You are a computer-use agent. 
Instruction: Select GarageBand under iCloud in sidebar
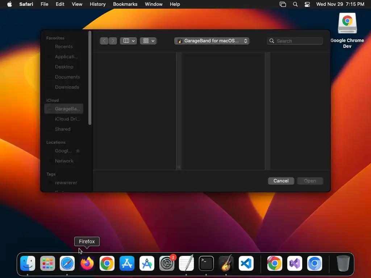click(x=64, y=109)
